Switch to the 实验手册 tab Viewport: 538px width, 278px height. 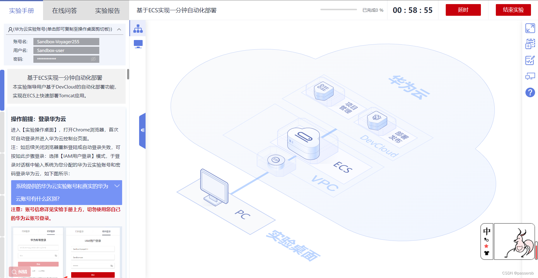21,11
